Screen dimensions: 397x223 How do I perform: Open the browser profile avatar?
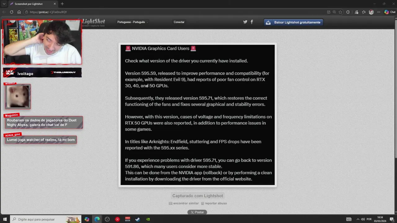point(371,12)
